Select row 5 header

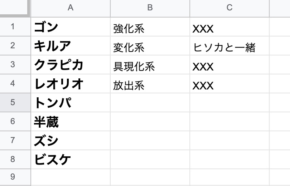(15, 103)
